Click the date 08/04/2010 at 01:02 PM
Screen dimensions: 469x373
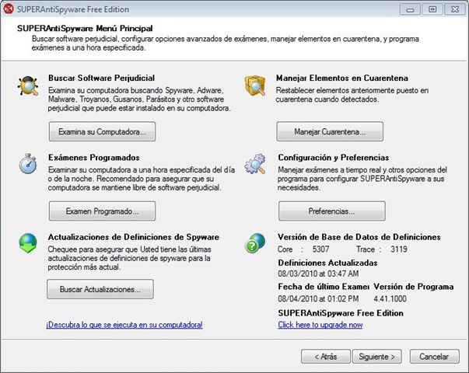[x=318, y=298]
